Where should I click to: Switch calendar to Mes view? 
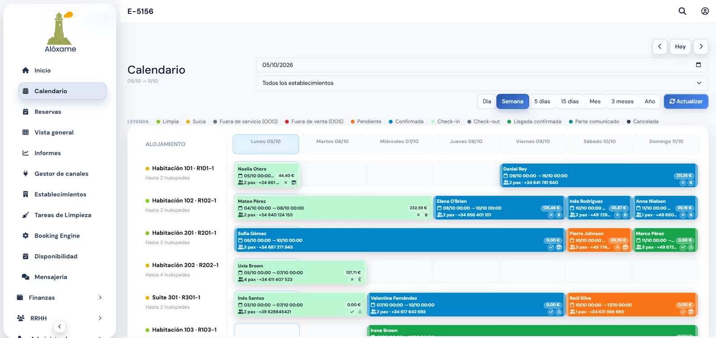click(595, 101)
